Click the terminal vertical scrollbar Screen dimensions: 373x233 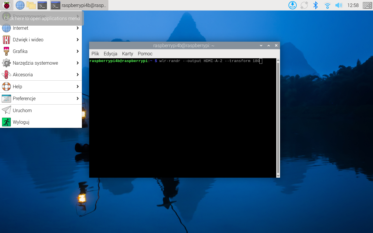pos(278,116)
